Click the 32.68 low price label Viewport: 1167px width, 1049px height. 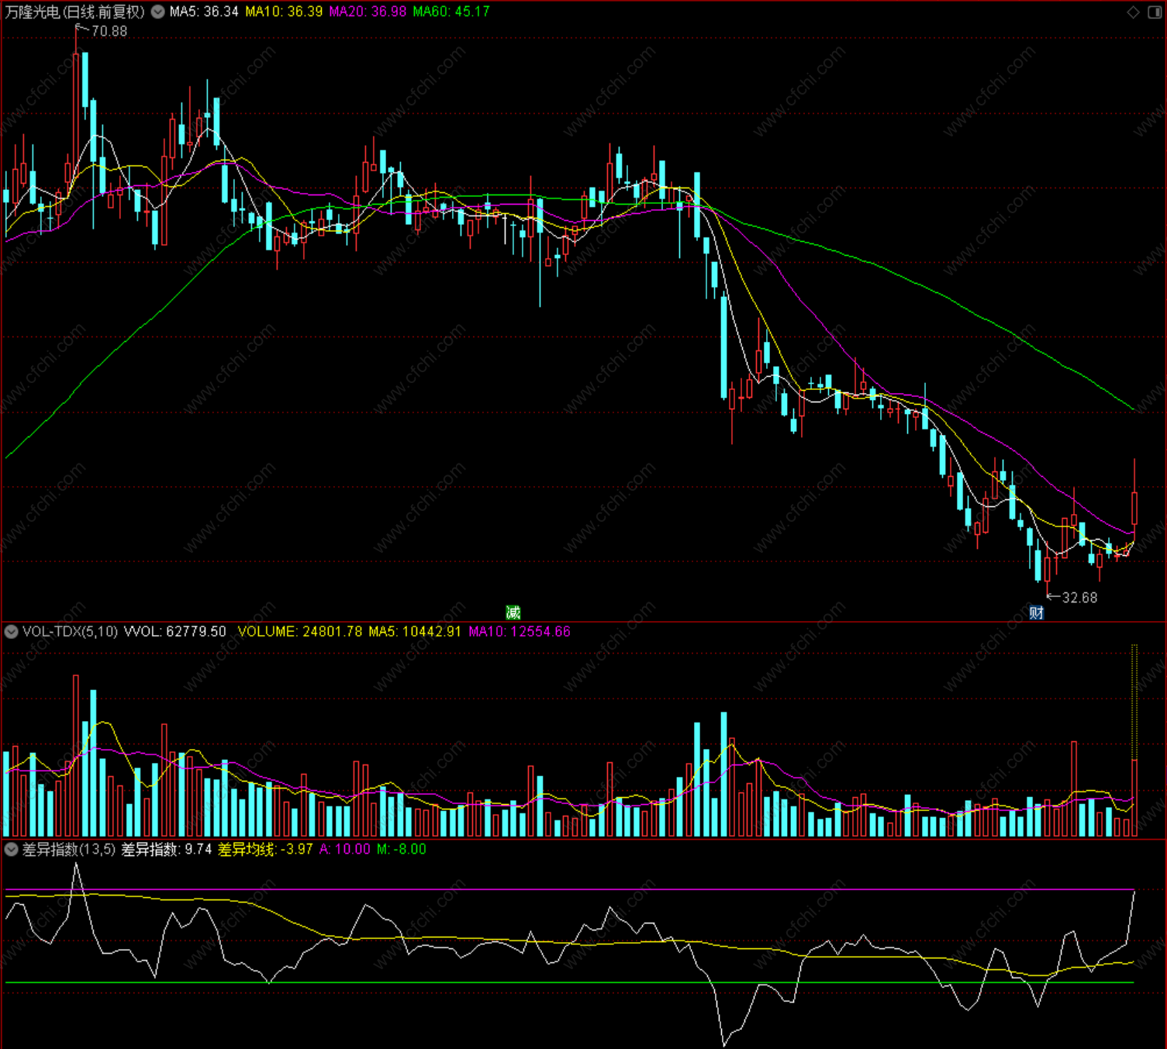[1079, 598]
